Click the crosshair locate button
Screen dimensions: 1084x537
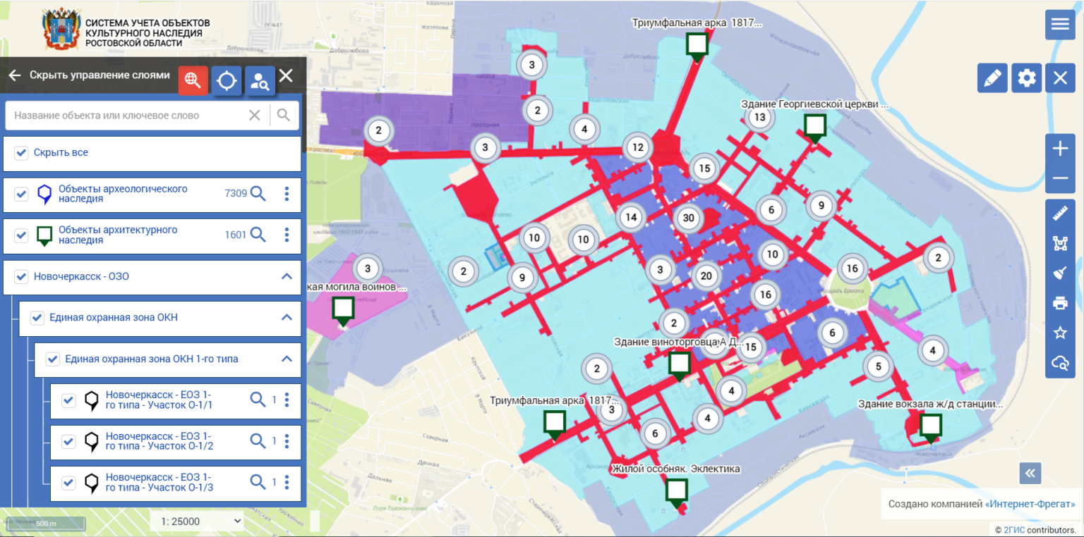pos(227,80)
